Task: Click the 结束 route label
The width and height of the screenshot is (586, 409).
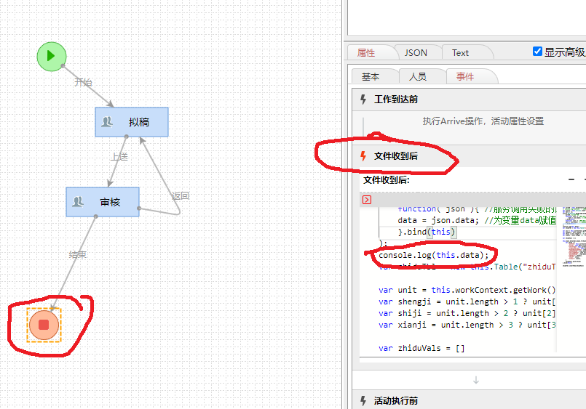Action: coord(78,255)
